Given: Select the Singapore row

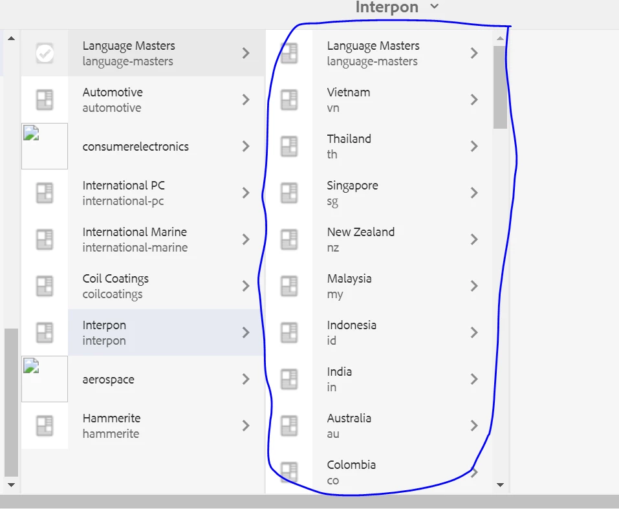Looking at the screenshot, I should (x=379, y=193).
